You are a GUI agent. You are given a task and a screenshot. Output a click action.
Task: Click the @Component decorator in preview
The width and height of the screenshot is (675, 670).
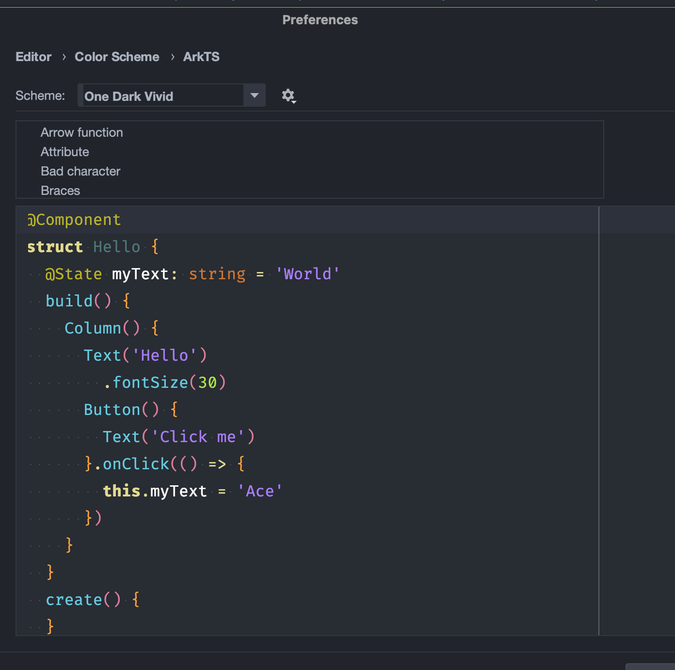click(74, 220)
